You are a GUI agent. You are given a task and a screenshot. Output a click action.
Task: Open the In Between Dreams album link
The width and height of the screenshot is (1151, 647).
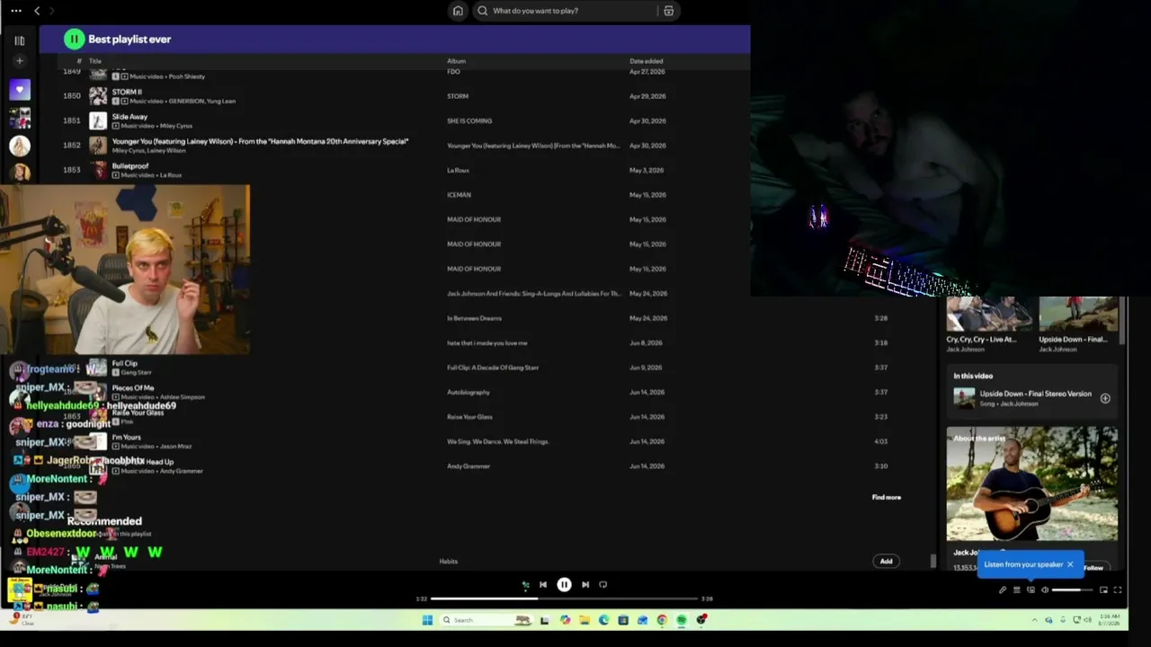point(474,318)
